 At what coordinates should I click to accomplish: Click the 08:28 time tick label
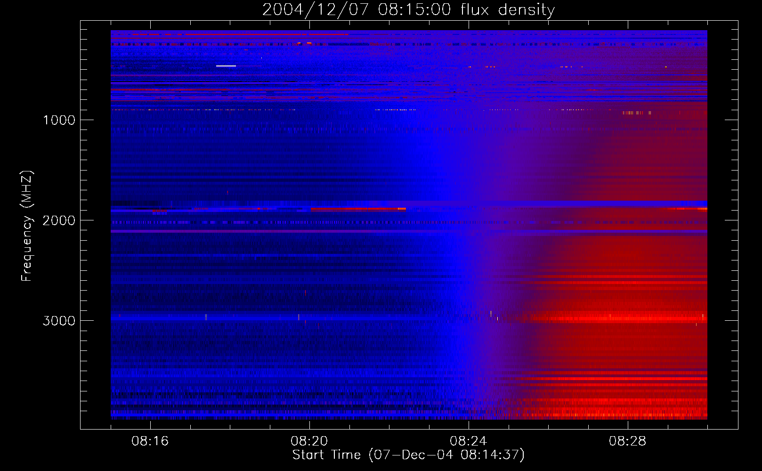[628, 441]
